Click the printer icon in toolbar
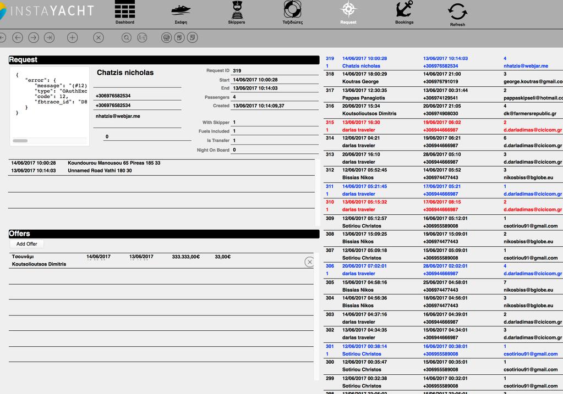 (x=166, y=38)
